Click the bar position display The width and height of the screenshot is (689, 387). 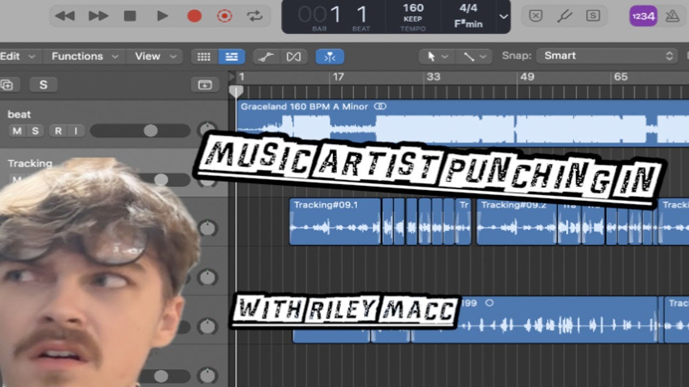(320, 17)
